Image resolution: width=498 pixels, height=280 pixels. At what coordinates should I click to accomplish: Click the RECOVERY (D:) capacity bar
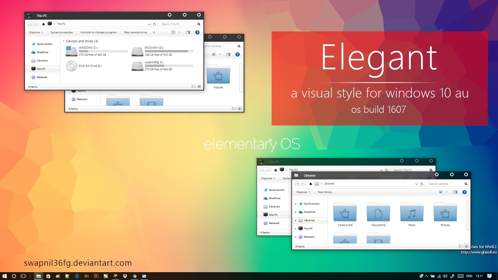(169, 51)
